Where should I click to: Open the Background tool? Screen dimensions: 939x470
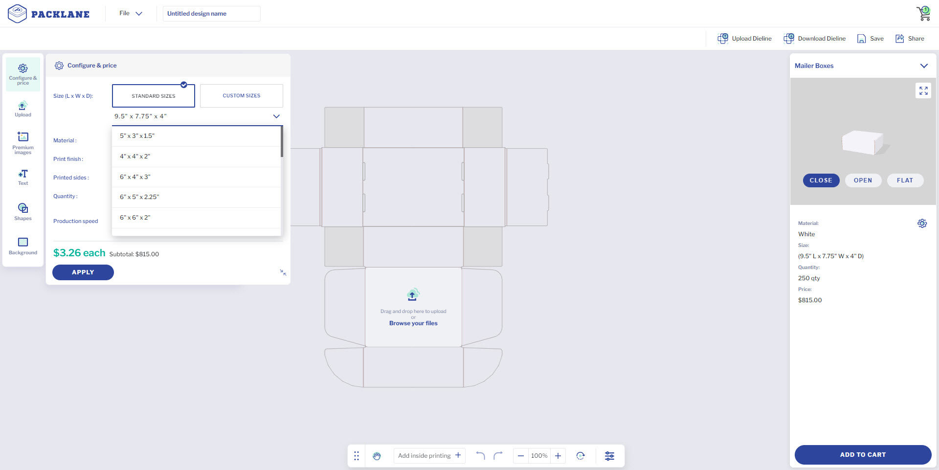coord(22,246)
